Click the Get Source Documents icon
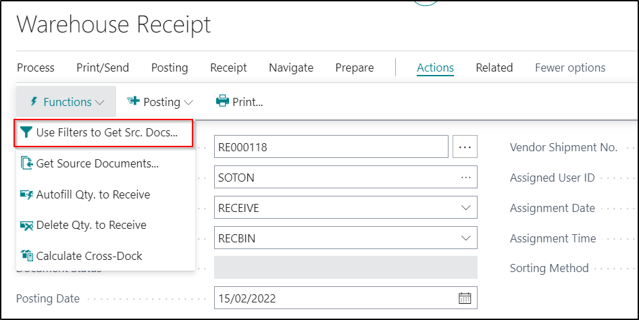 click(x=27, y=163)
